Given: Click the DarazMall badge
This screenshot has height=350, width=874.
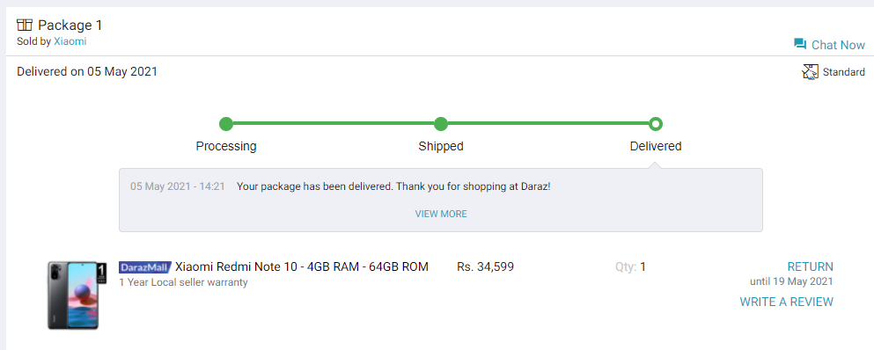Looking at the screenshot, I should [144, 267].
